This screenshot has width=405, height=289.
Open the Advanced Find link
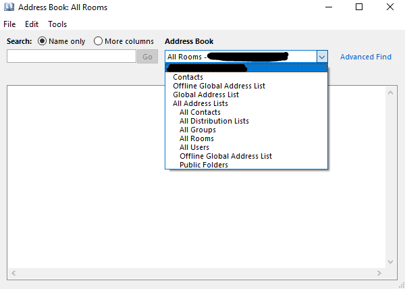click(x=365, y=57)
